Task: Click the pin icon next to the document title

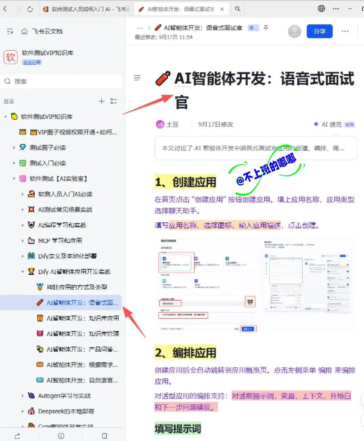Action: 266,28
